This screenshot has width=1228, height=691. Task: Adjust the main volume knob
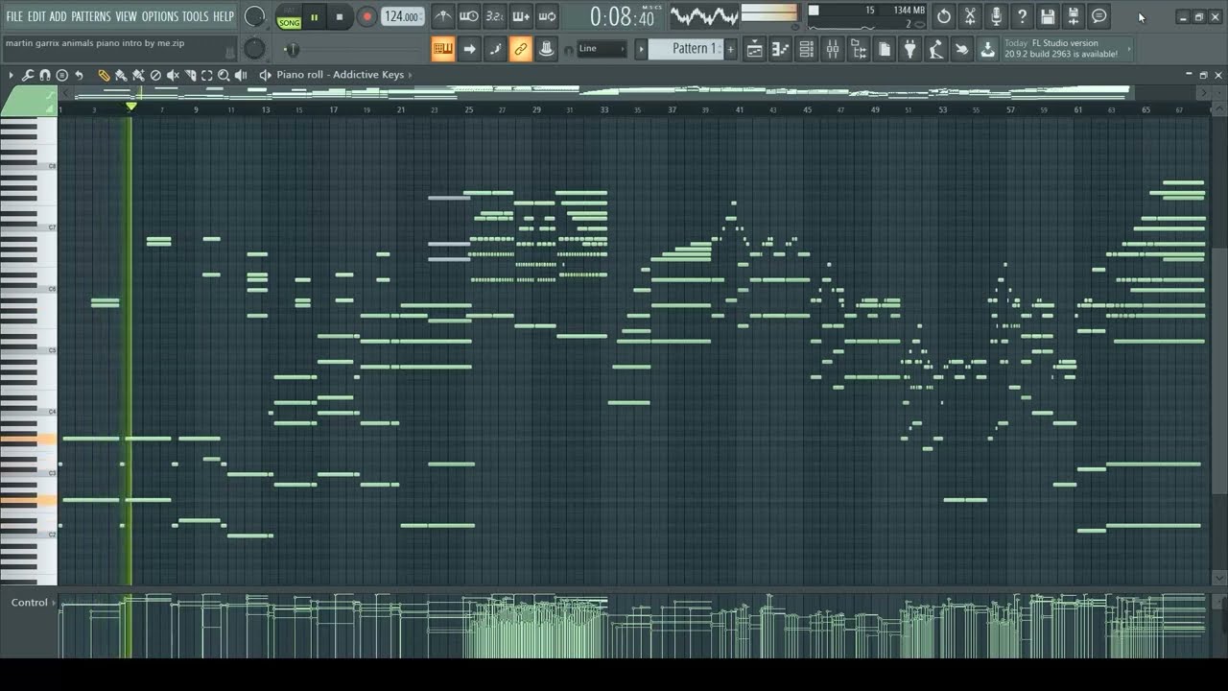tap(254, 16)
